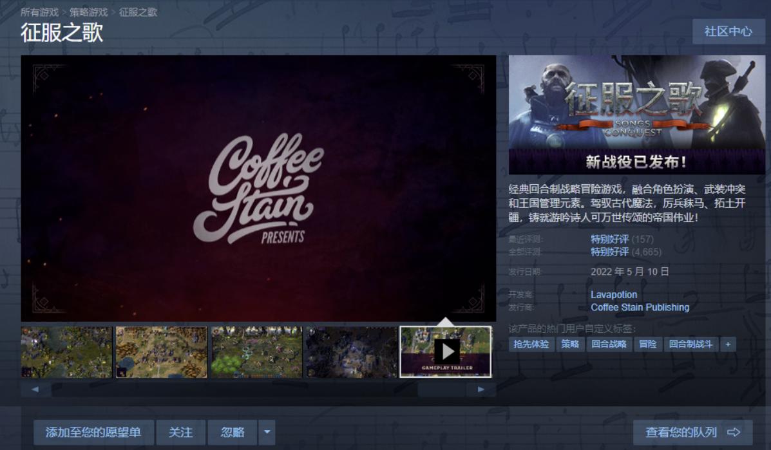Click the 回合战略 tag
The height and width of the screenshot is (450, 771).
(609, 344)
